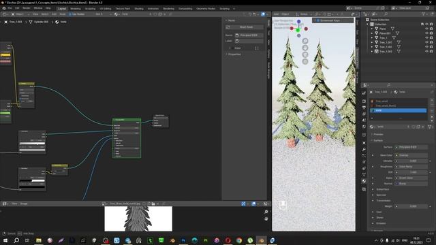This screenshot has height=245, width=436.
Task: Open the Slot dropdown in node editor header
Action: (103, 14)
